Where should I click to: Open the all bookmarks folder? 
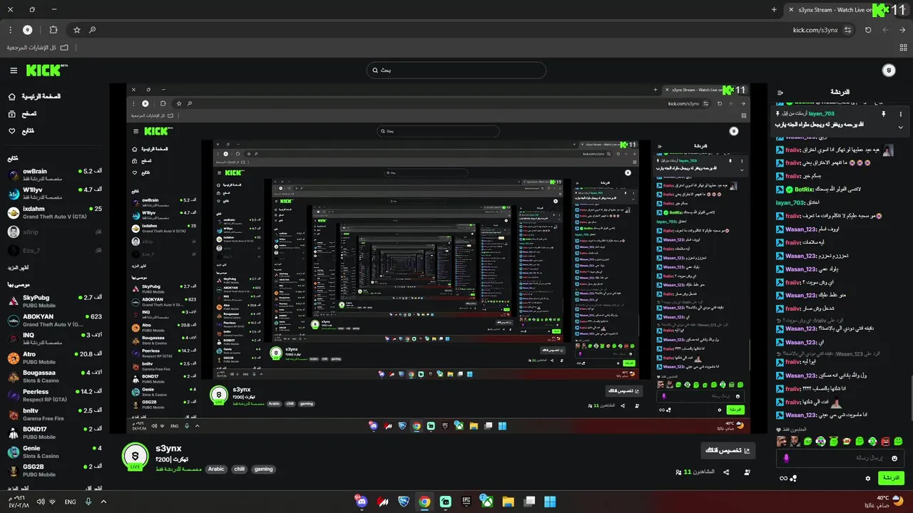pos(38,48)
